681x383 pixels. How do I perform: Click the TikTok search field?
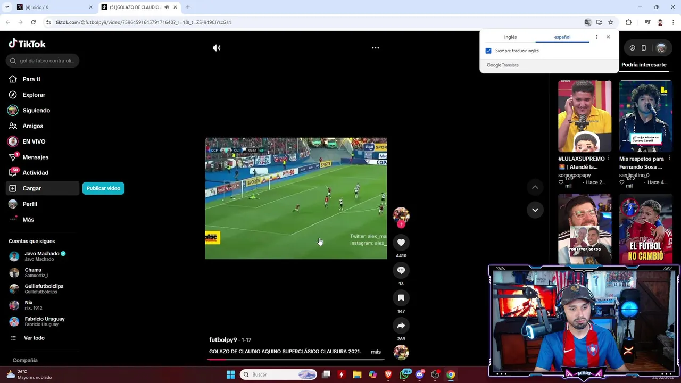[43, 61]
